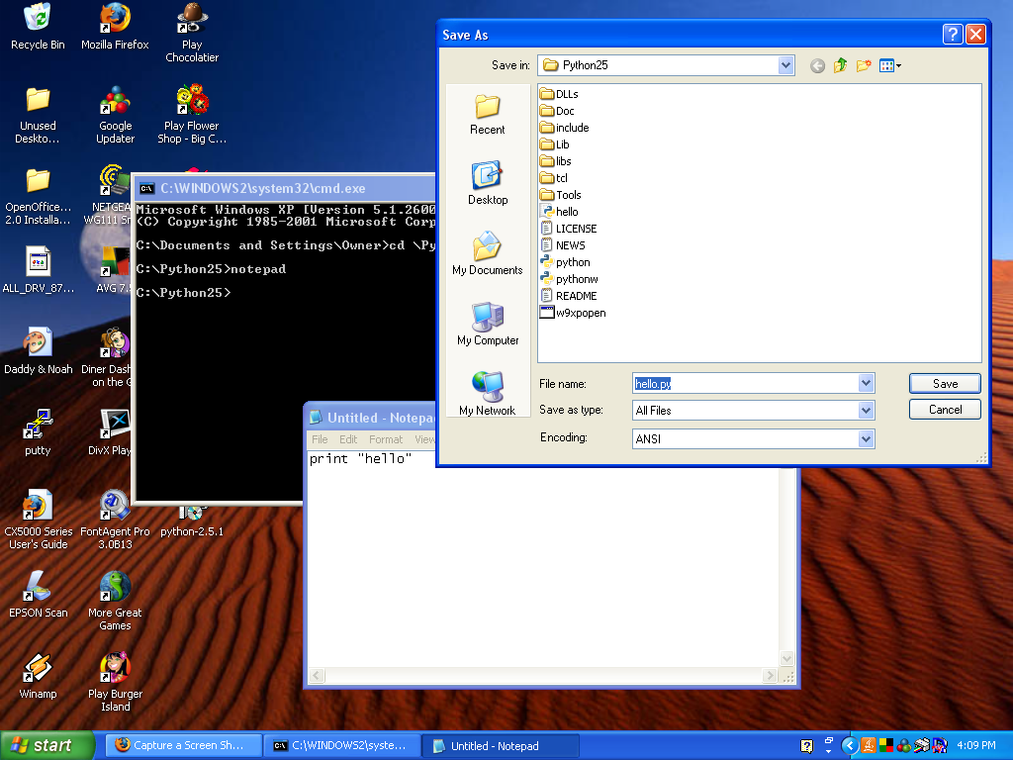
Task: Select My Computer in places bar
Action: point(487,325)
